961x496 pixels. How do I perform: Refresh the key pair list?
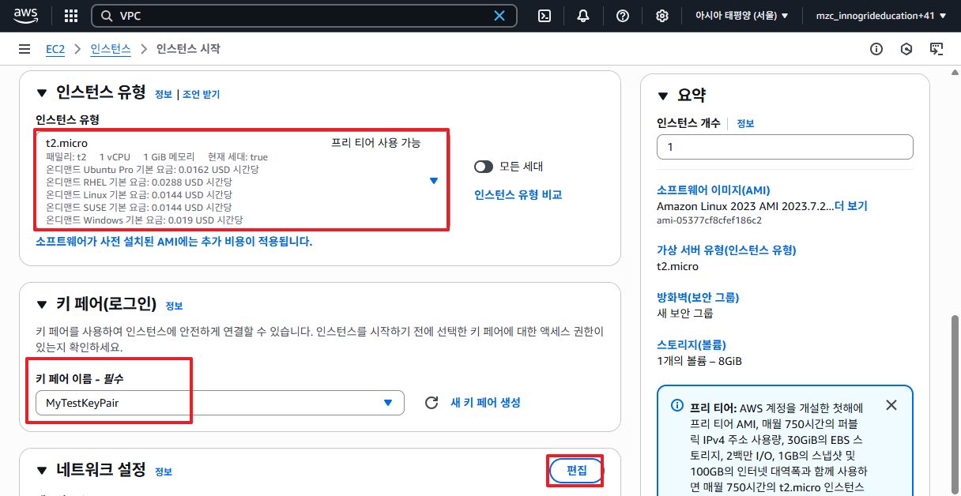point(432,403)
